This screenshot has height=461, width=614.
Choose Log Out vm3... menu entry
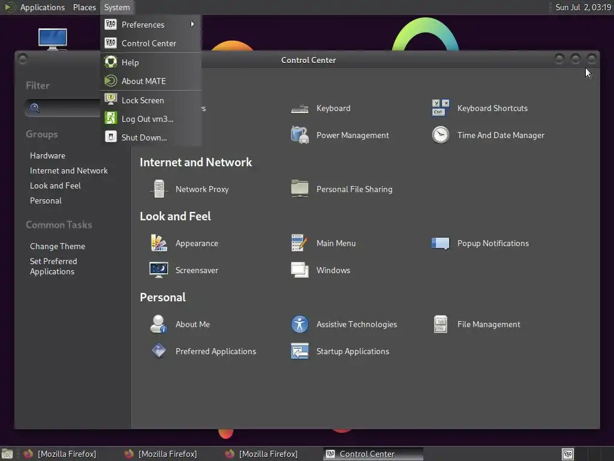click(151, 119)
